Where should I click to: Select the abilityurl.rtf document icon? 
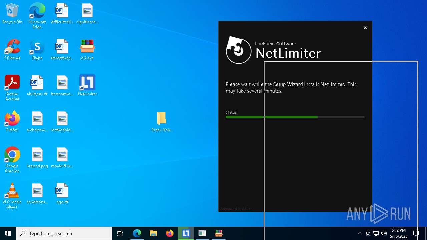[37, 86]
